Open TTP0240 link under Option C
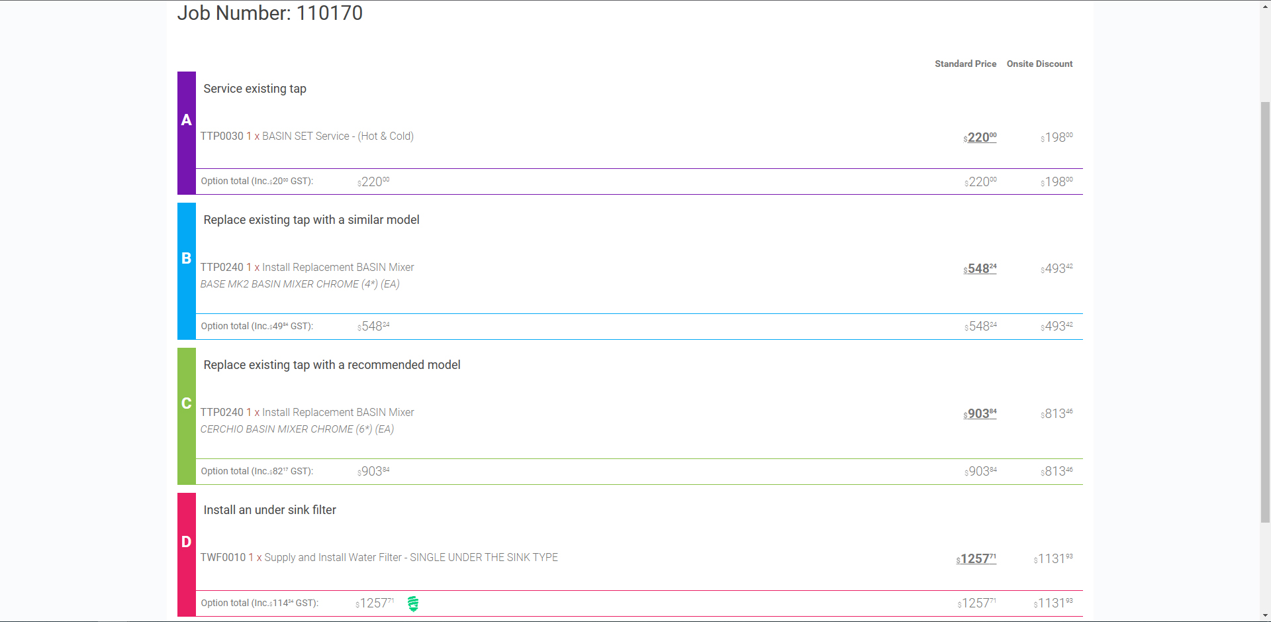 pyautogui.click(x=222, y=412)
